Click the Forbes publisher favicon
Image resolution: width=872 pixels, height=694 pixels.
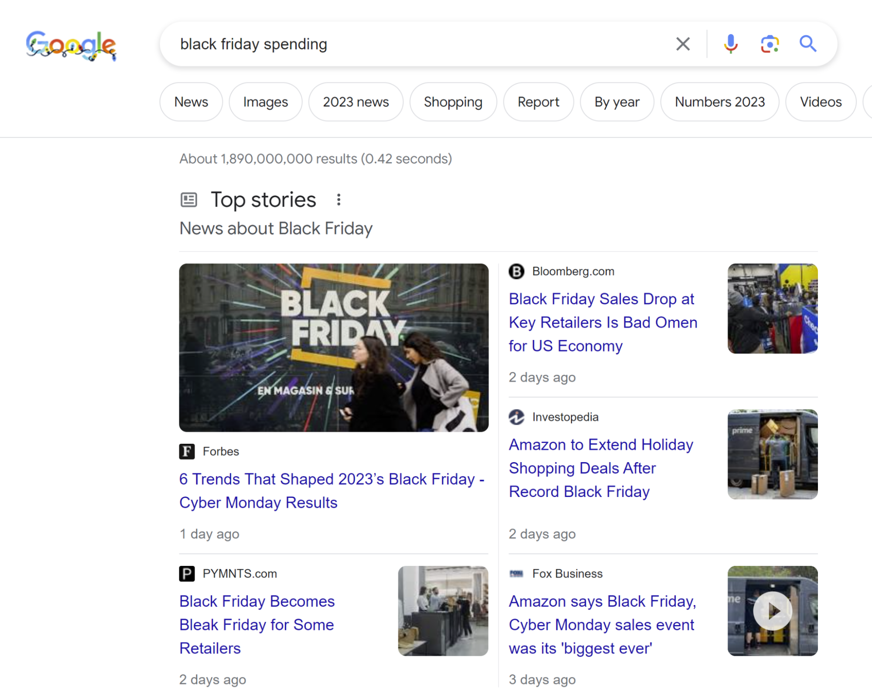click(187, 452)
